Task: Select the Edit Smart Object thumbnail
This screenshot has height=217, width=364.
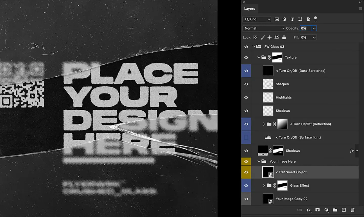Action: click(x=268, y=172)
